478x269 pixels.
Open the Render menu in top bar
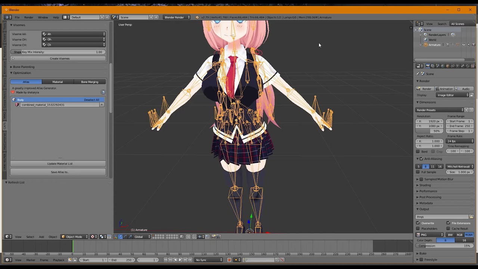tap(29, 17)
